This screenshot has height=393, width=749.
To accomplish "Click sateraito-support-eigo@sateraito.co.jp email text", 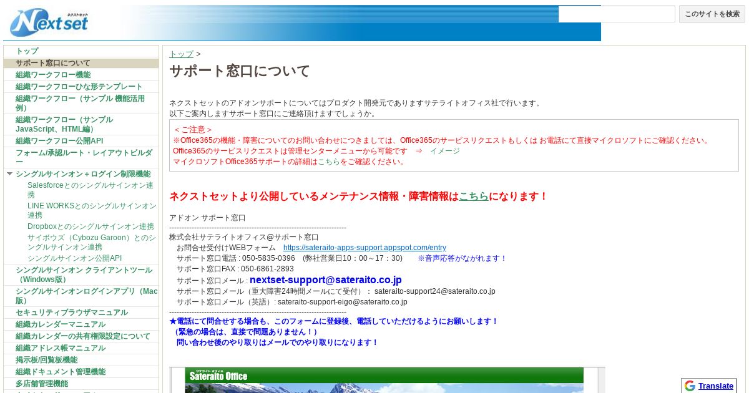I will pos(343,302).
